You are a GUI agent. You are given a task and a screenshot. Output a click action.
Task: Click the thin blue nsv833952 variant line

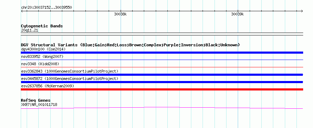(162, 60)
